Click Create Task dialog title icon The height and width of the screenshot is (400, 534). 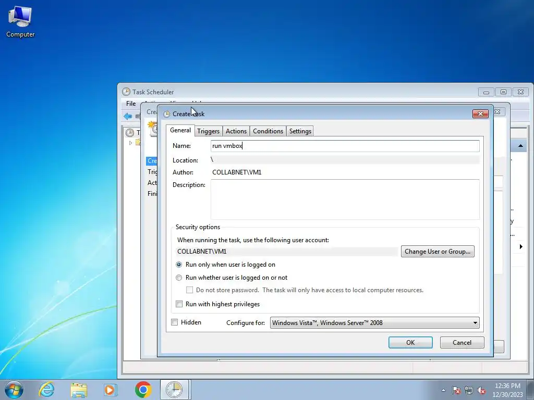click(166, 114)
